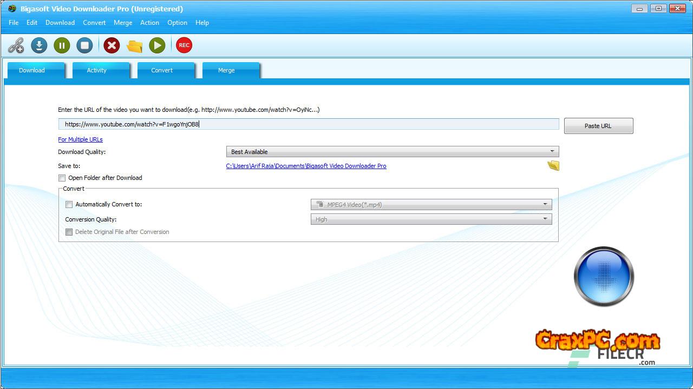Image resolution: width=693 pixels, height=389 pixels.
Task: Click the Bigasoft app icon in title bar
Action: 12,9
